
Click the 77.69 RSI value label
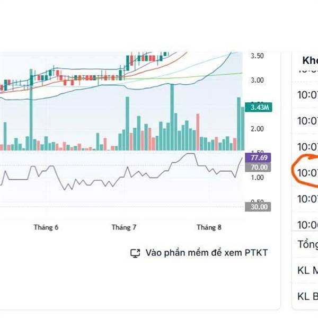tap(260, 158)
